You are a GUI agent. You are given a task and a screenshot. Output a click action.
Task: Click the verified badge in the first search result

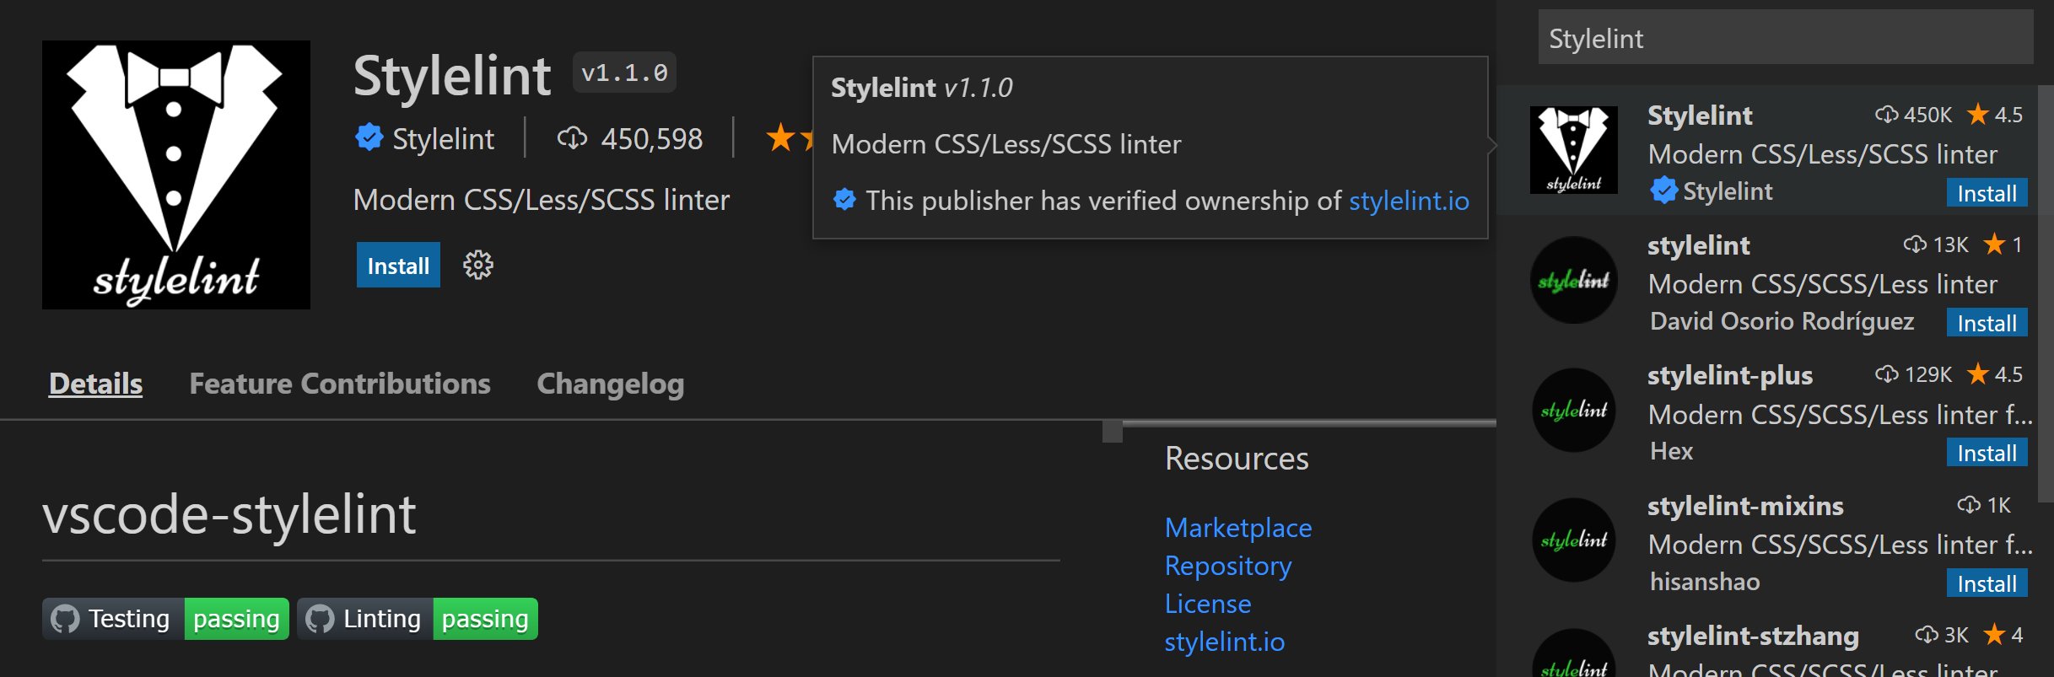1663,191
